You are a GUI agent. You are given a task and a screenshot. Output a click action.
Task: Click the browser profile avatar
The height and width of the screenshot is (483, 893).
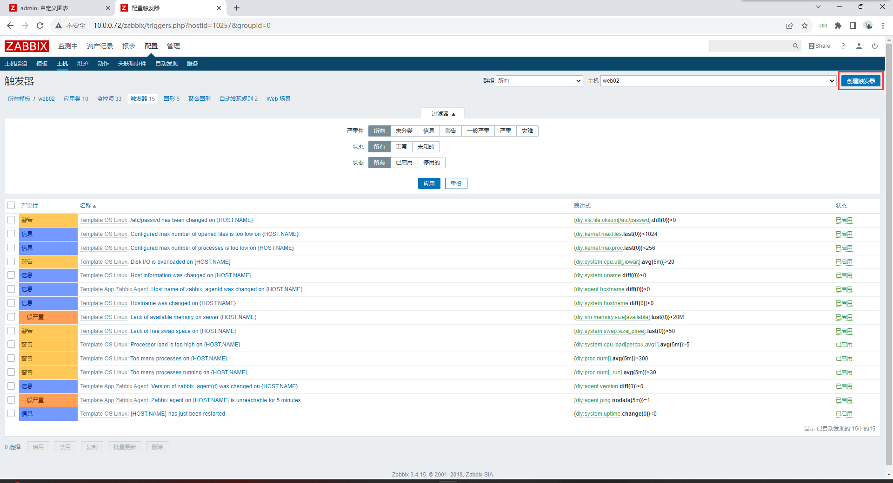pos(868,26)
